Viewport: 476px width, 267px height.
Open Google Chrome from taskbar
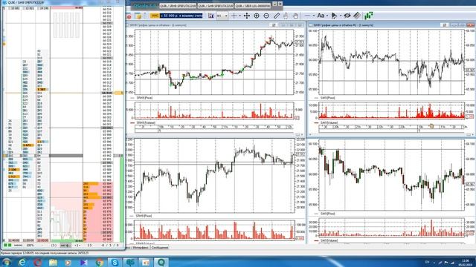[x=99, y=263]
